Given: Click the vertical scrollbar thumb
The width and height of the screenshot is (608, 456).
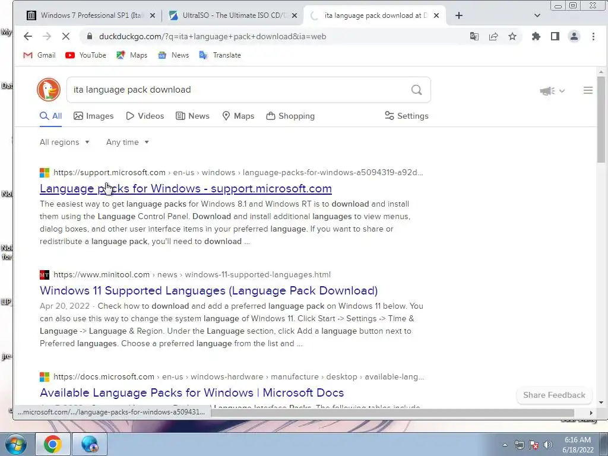Looking at the screenshot, I should 601,119.
